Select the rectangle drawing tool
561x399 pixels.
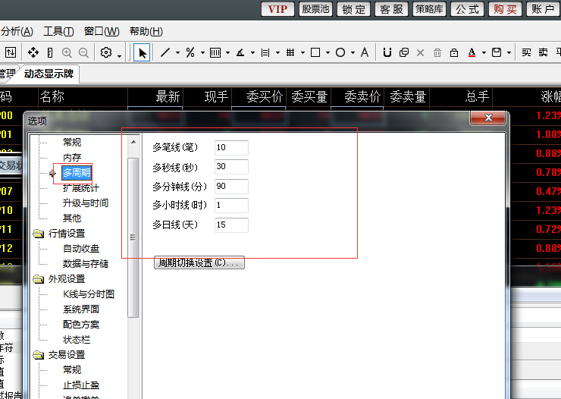tap(315, 52)
